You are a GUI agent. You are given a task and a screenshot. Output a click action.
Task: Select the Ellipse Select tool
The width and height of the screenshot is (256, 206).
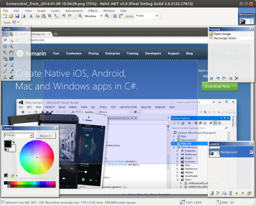click(5, 47)
